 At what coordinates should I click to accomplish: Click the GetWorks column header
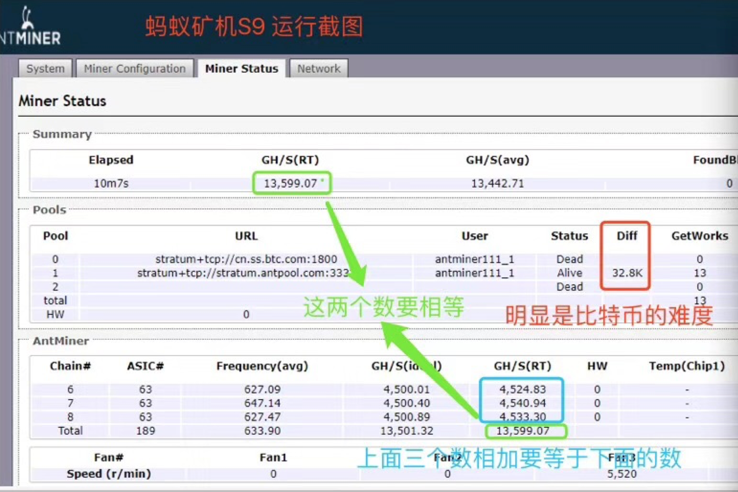coord(700,236)
